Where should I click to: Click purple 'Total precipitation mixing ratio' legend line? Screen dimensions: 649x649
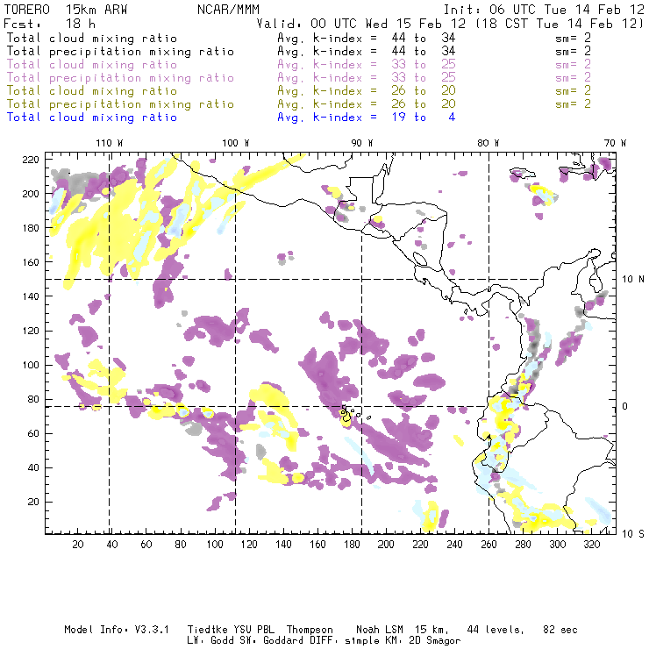click(x=120, y=78)
